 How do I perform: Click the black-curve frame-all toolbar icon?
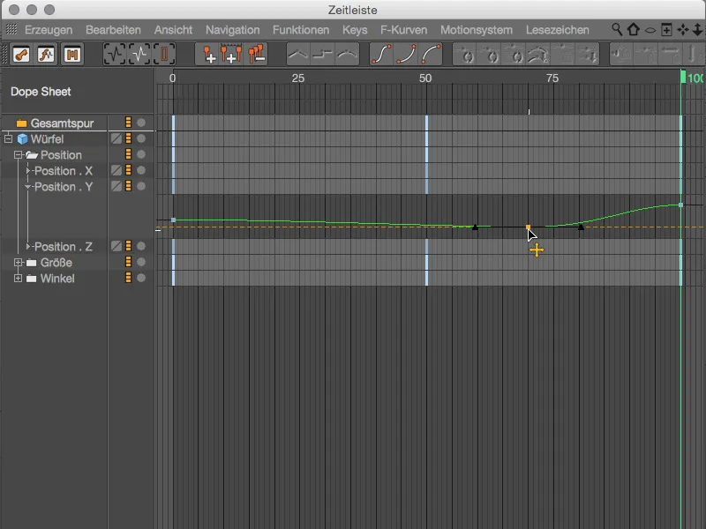point(115,55)
